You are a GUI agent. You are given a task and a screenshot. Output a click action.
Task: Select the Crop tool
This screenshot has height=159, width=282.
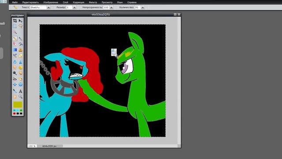[15, 21]
